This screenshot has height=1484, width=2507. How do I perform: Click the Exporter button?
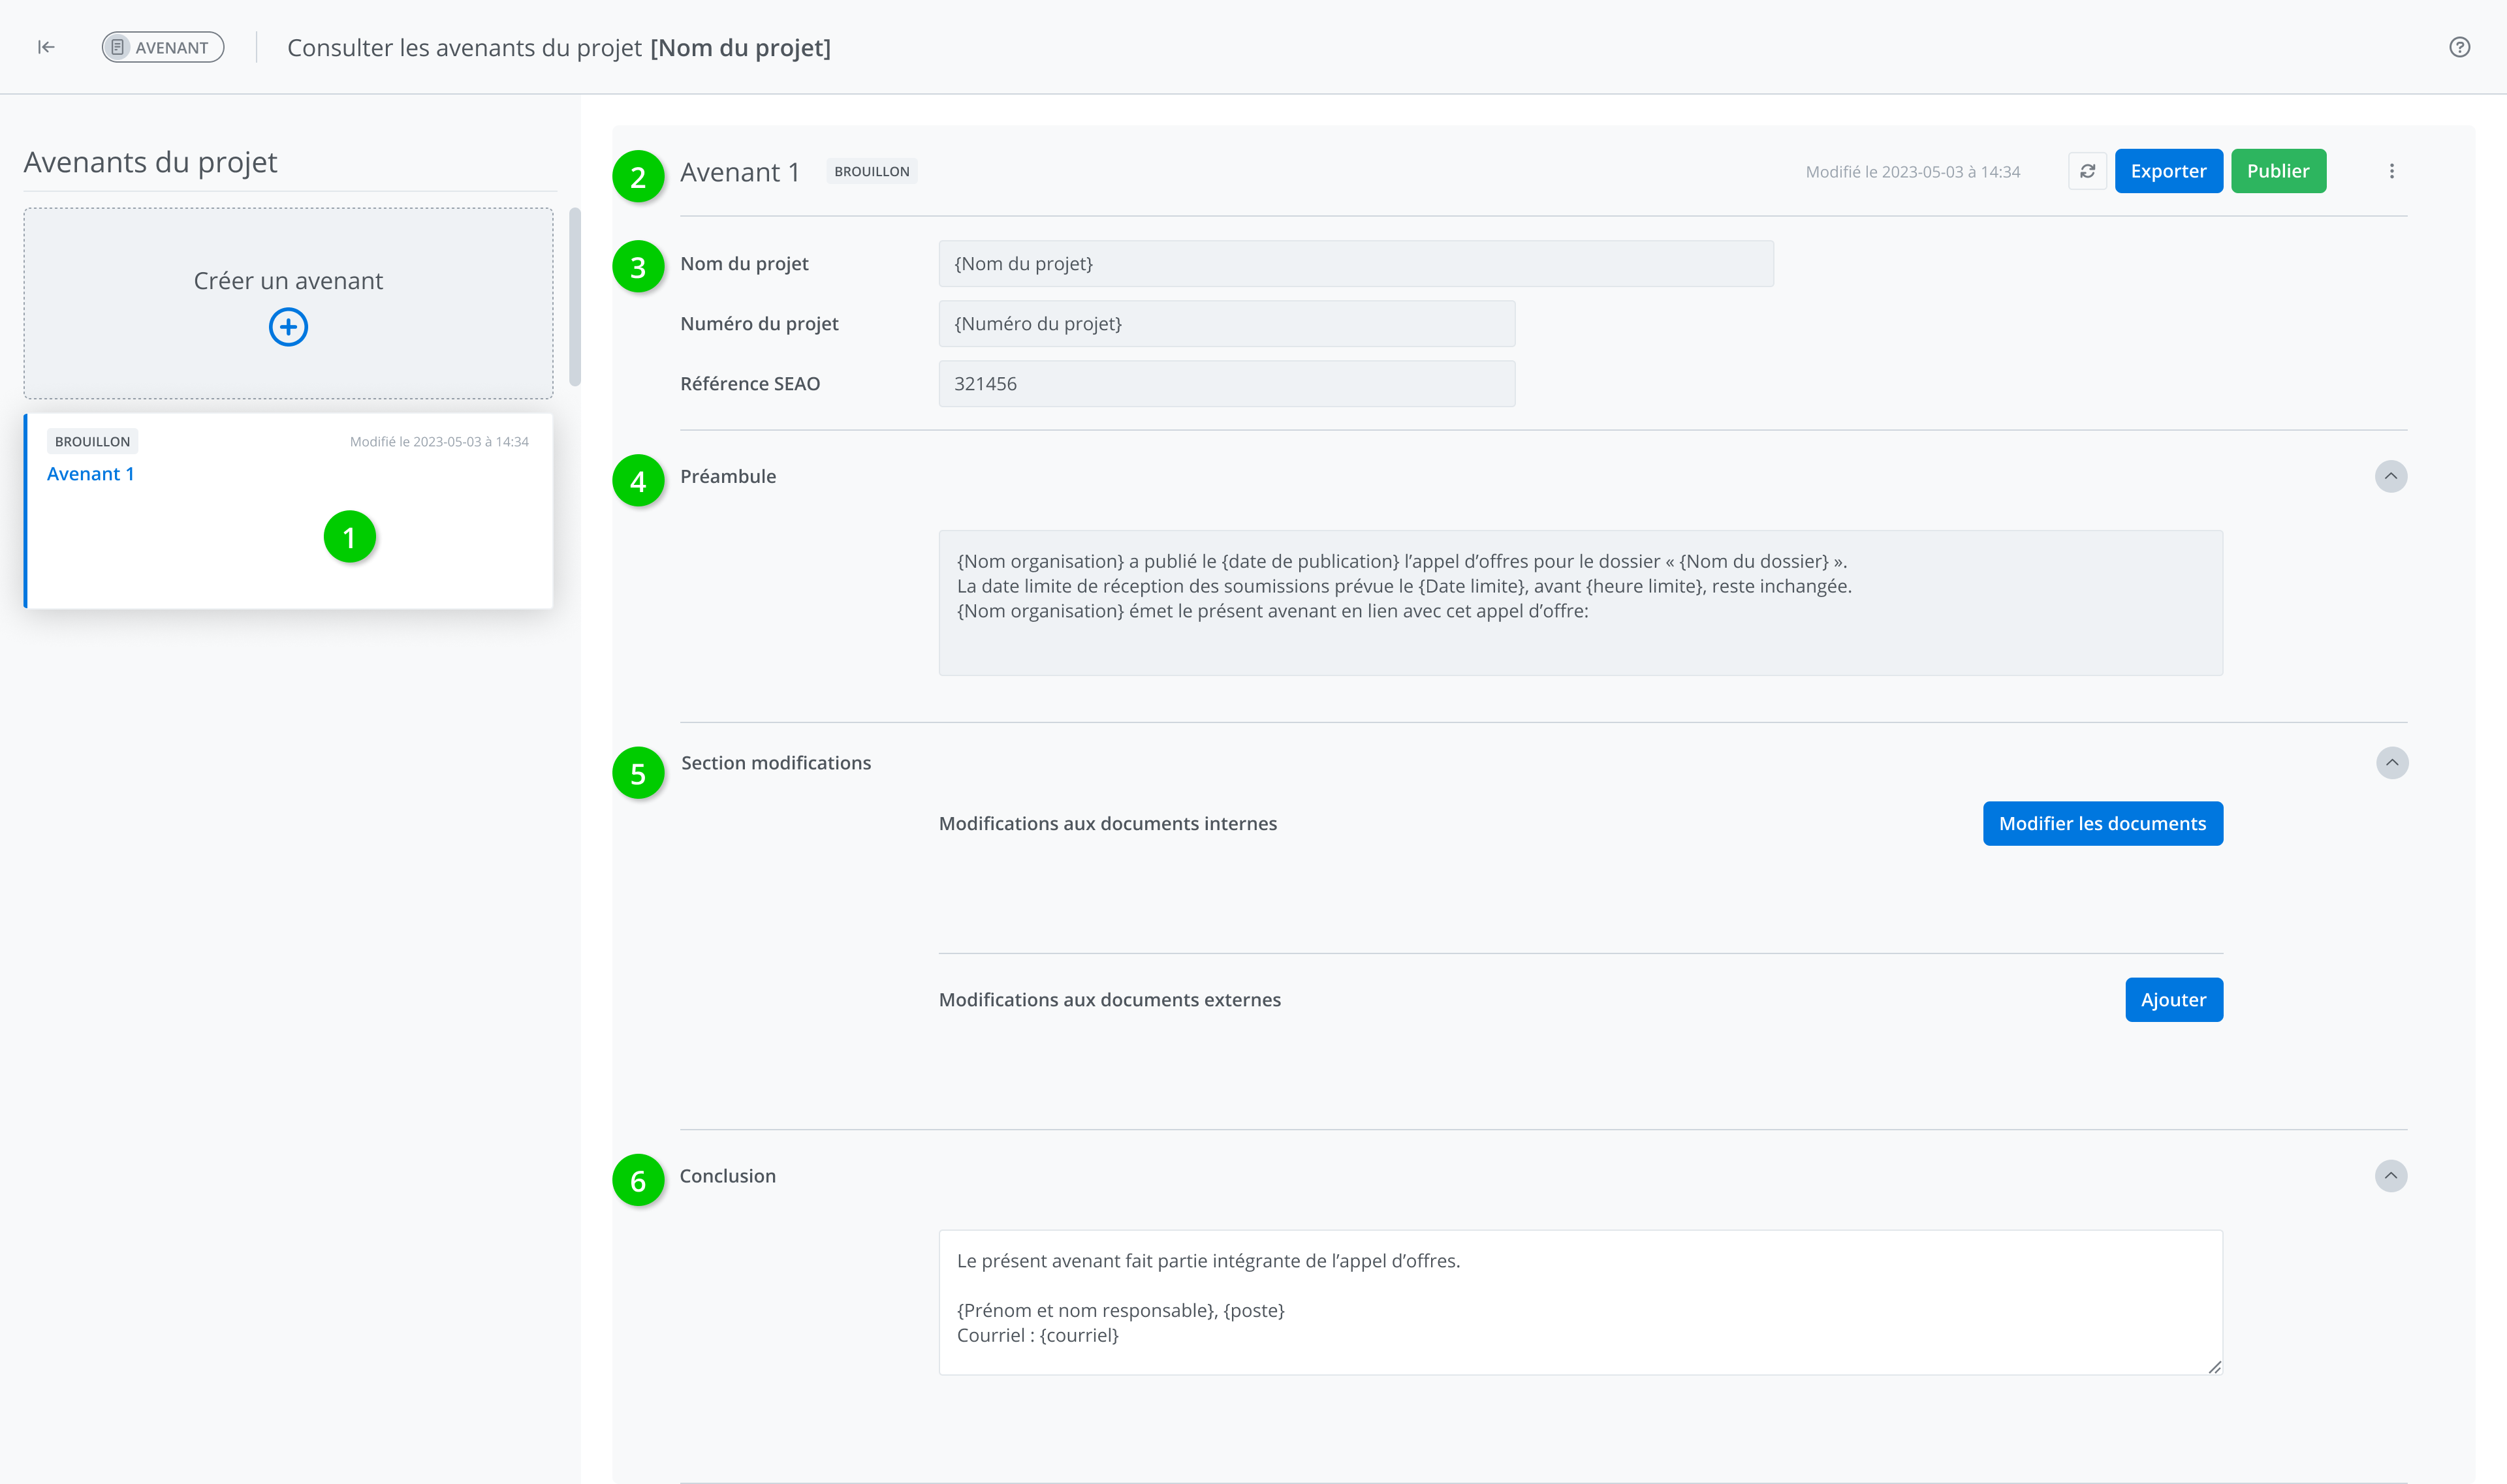tap(2168, 171)
